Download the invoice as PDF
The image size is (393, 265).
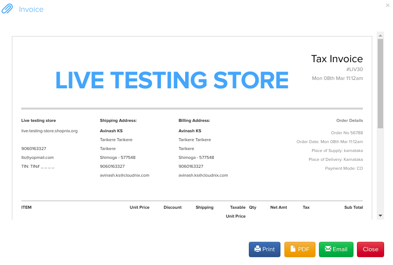[x=300, y=249]
